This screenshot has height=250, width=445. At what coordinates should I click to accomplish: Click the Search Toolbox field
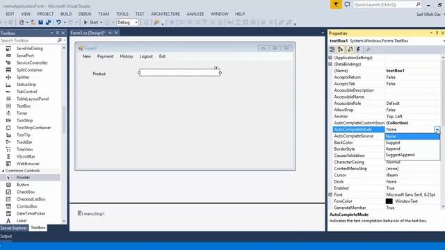tap(29, 40)
